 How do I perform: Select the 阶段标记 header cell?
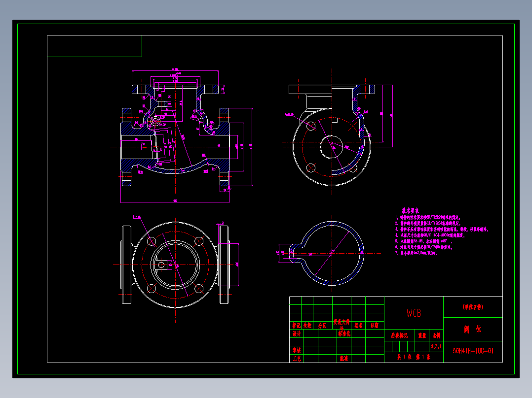tap(399, 335)
